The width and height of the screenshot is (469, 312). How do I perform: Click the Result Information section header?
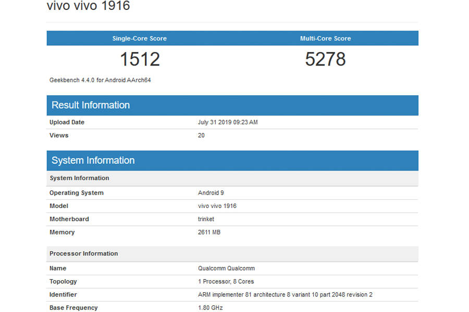(90, 105)
